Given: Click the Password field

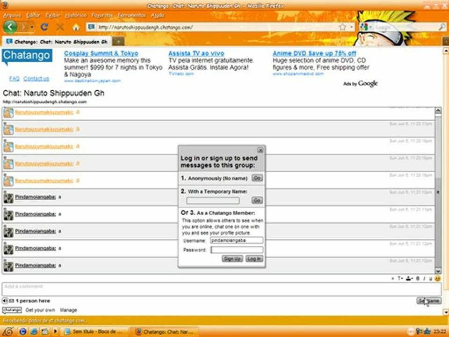Looking at the screenshot, I should [x=237, y=250].
